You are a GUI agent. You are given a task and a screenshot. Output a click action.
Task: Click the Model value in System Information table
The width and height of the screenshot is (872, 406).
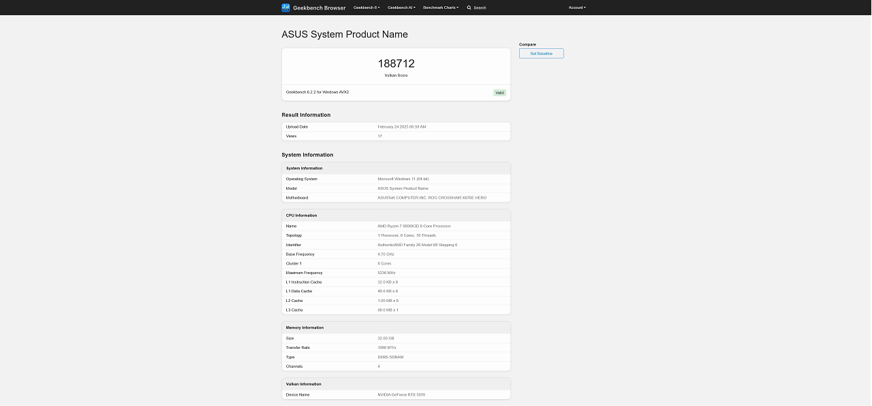403,188
